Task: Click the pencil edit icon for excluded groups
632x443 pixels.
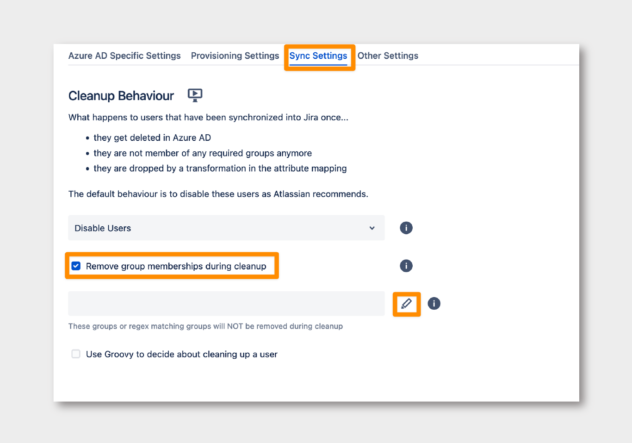Action: (x=406, y=304)
